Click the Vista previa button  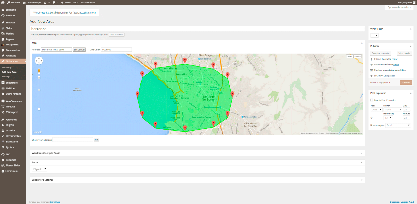[x=404, y=54]
